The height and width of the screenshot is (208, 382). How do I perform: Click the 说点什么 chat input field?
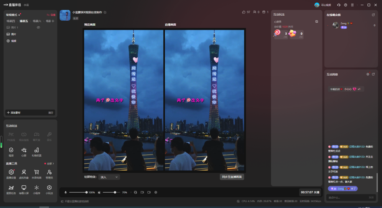[x=347, y=198]
